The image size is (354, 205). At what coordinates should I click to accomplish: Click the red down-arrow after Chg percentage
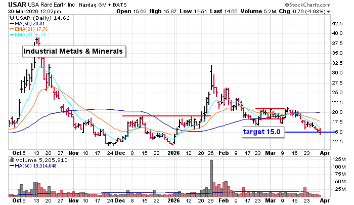point(344,11)
